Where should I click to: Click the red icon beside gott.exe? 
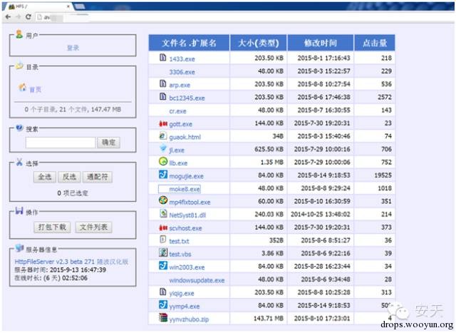pyautogui.click(x=162, y=123)
